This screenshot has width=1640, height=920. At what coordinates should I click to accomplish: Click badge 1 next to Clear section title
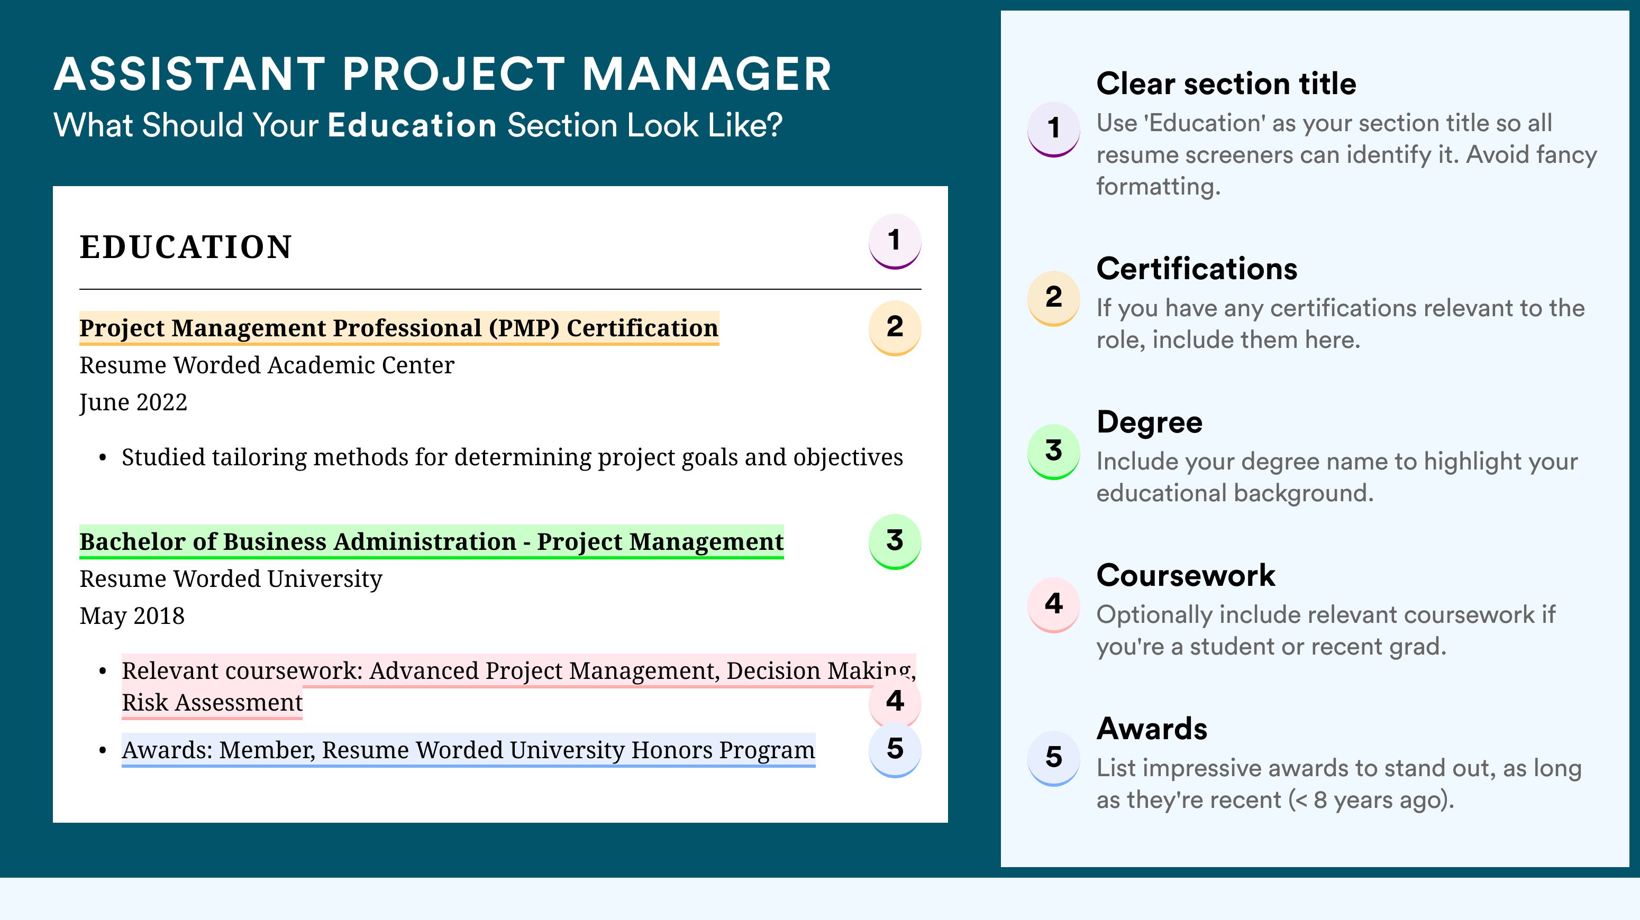[1054, 129]
